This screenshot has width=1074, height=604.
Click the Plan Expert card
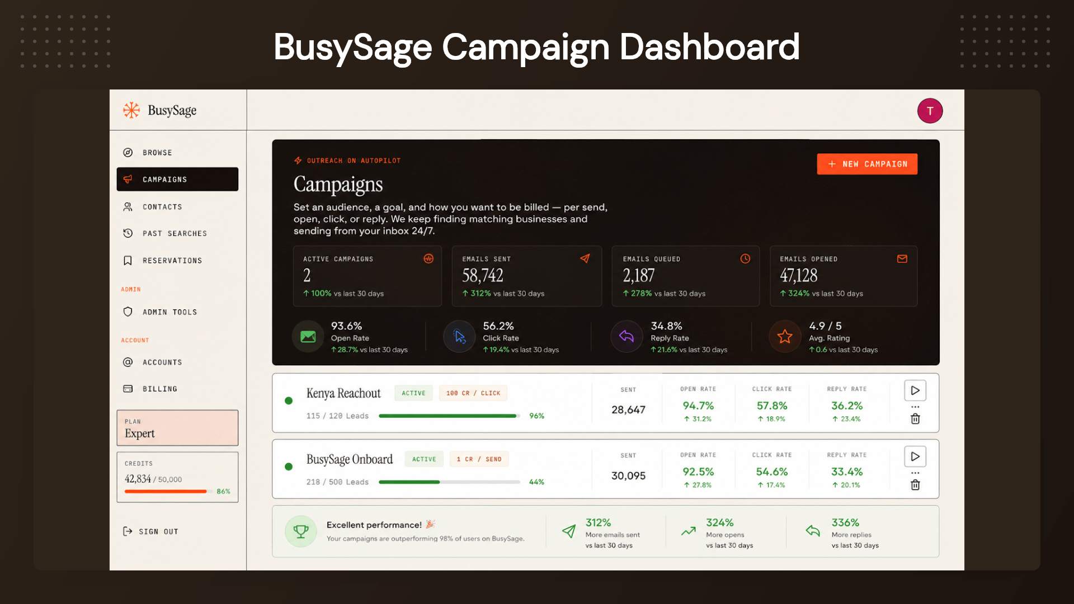(x=177, y=428)
